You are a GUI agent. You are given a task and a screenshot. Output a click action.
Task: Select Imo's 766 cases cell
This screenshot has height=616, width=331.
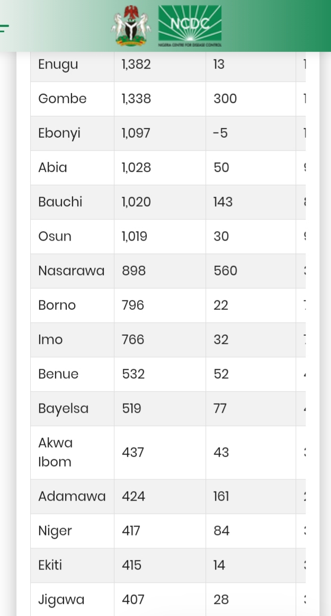point(133,340)
